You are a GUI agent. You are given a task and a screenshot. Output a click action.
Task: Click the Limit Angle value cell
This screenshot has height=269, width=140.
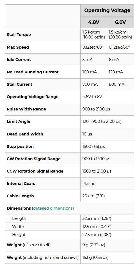click(107, 121)
